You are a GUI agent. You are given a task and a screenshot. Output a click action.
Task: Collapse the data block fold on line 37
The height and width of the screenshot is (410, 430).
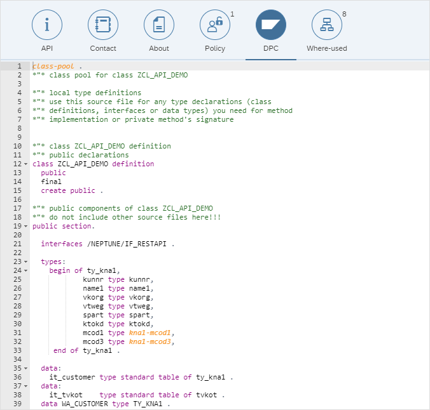[x=26, y=386]
